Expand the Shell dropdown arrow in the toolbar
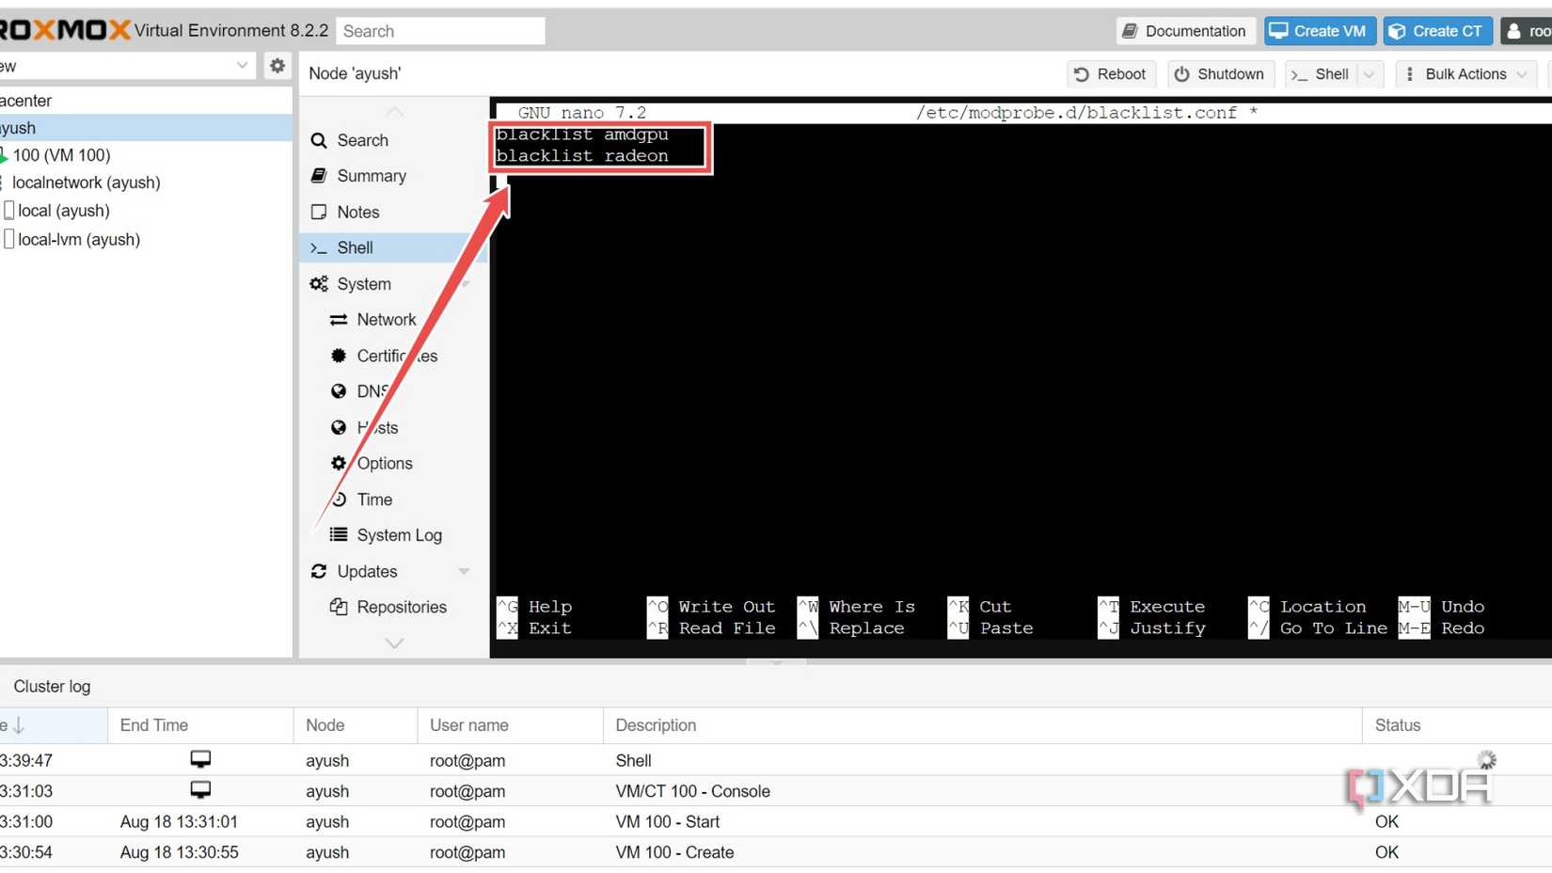This screenshot has height=873, width=1552. tap(1370, 74)
